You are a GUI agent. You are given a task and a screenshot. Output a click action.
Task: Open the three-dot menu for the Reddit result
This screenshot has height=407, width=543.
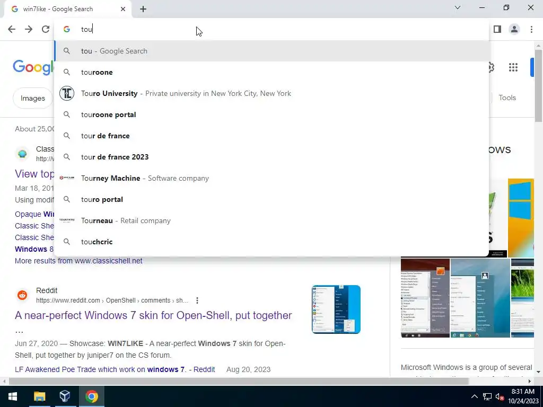[197, 300]
